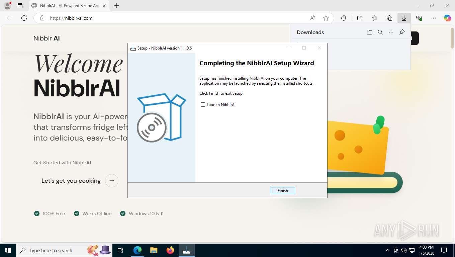The width and height of the screenshot is (455, 257).
Task: Open the clock showing 4:00 PM
Action: tap(426, 250)
